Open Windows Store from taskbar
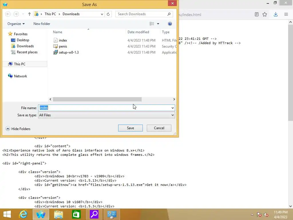293x220 pixels. coord(76,214)
